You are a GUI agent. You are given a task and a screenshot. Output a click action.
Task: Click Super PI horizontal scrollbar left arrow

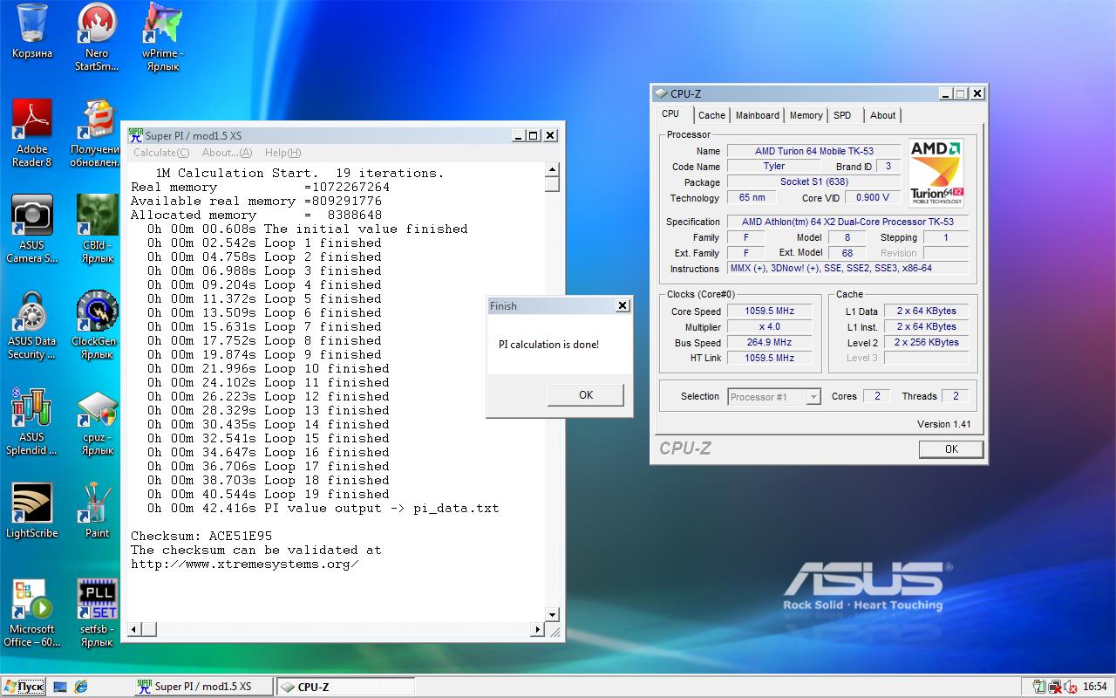(x=134, y=629)
